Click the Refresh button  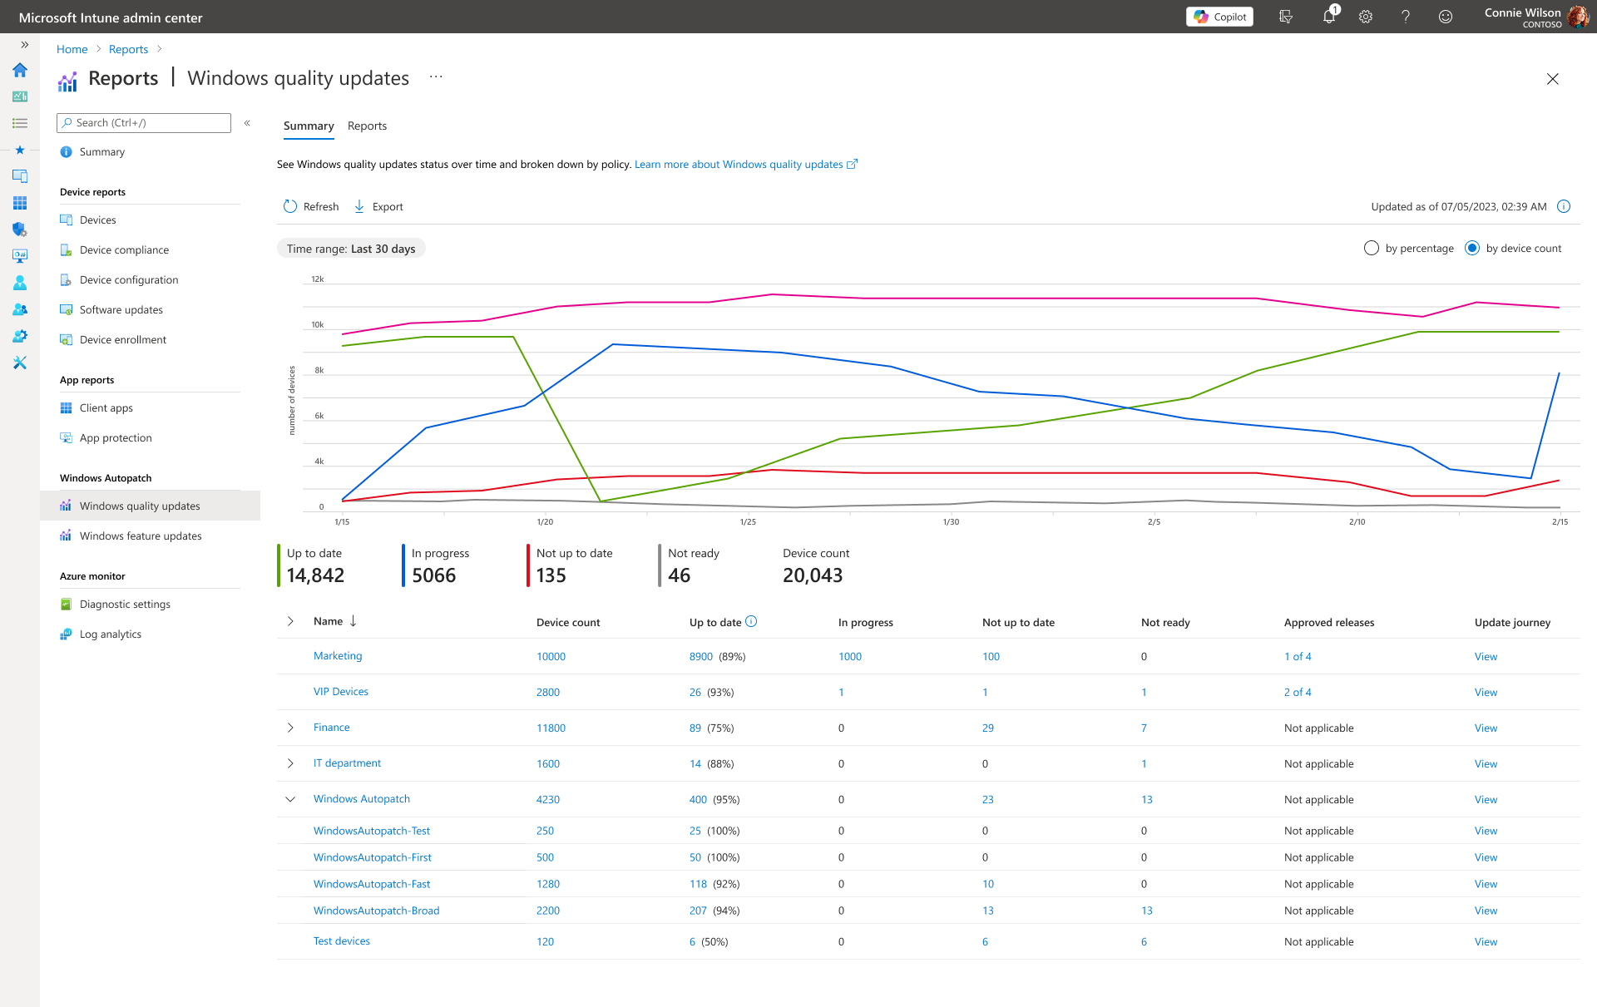(x=311, y=206)
